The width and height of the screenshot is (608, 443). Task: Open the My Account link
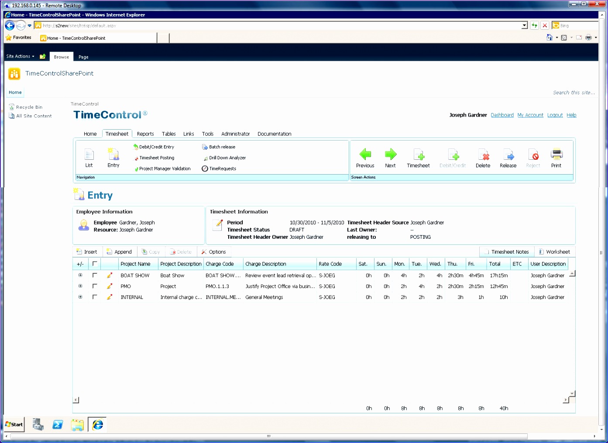click(530, 115)
